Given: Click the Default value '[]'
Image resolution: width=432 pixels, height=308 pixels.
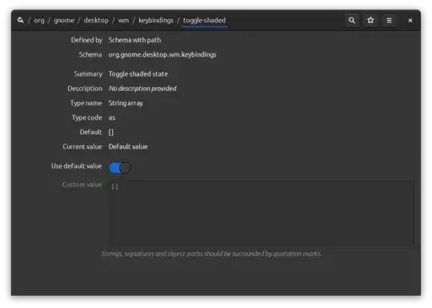Looking at the screenshot, I should 110,132.
